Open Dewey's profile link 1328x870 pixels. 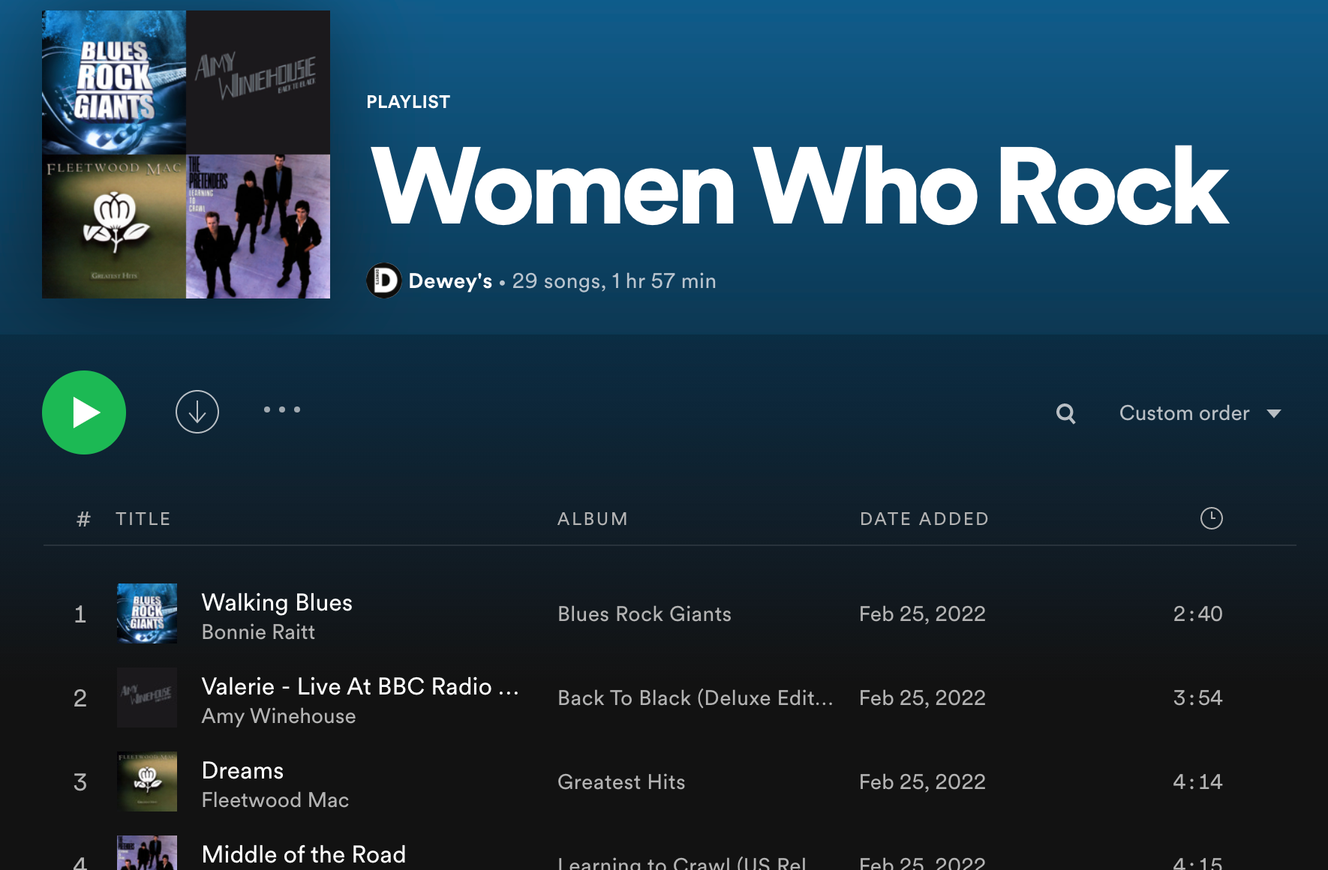pyautogui.click(x=450, y=281)
